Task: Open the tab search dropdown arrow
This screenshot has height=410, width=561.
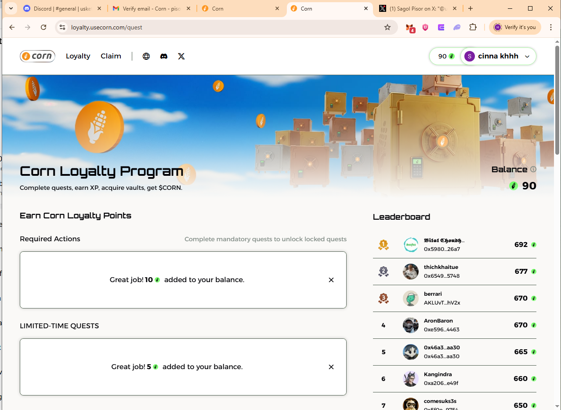Action: (11, 8)
